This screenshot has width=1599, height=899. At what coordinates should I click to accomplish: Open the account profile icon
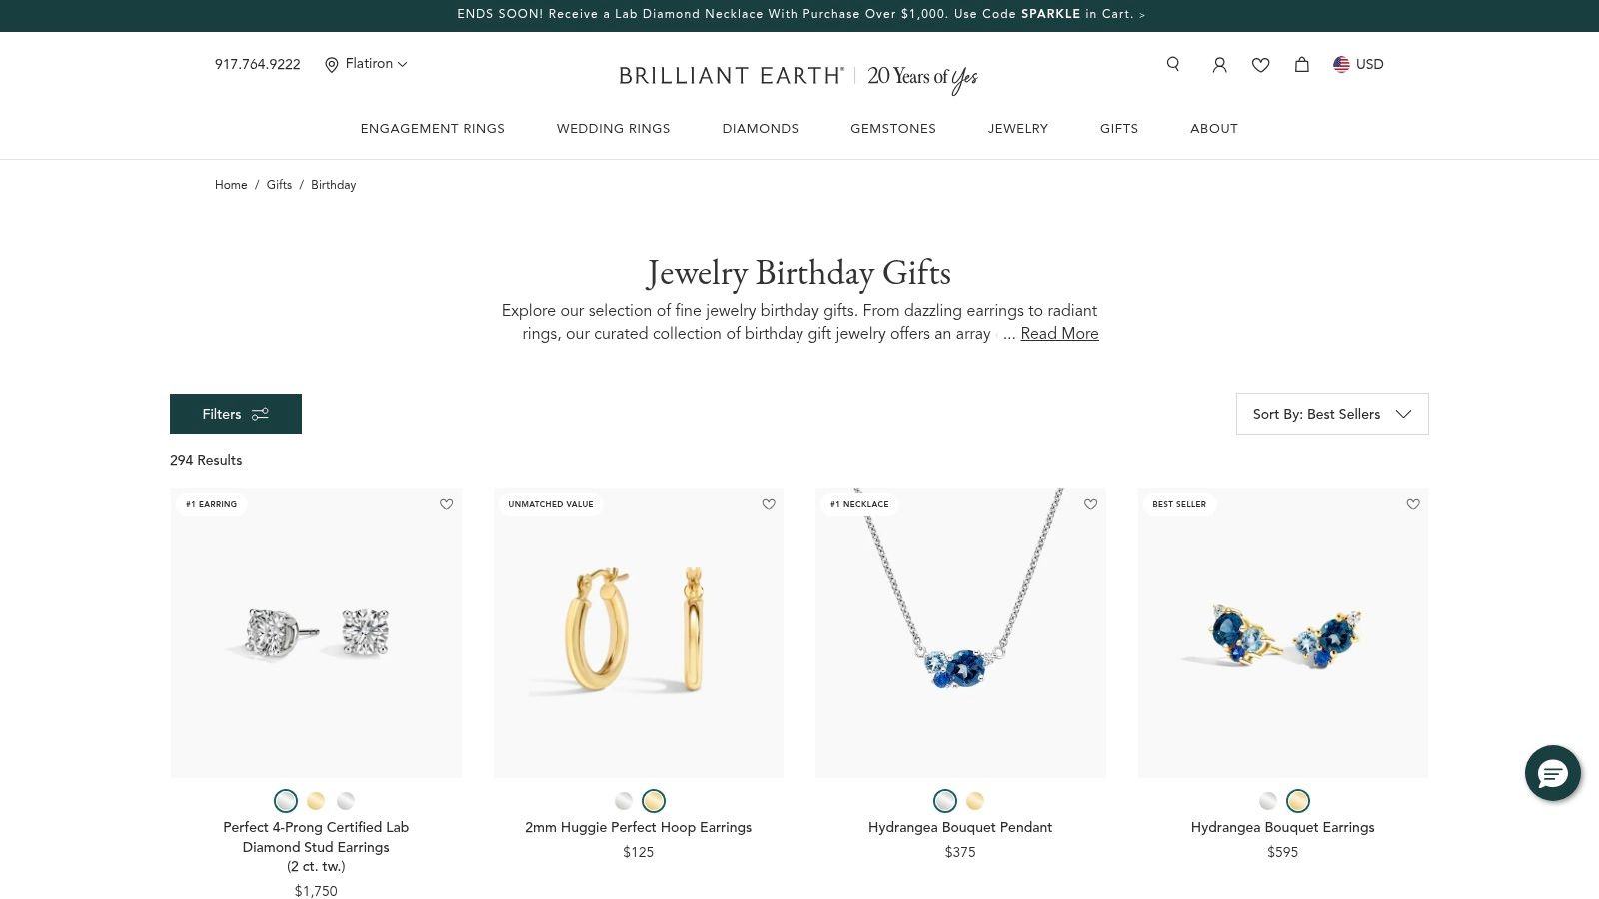(x=1219, y=65)
